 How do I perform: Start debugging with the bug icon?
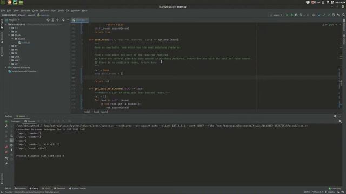coord(291,15)
